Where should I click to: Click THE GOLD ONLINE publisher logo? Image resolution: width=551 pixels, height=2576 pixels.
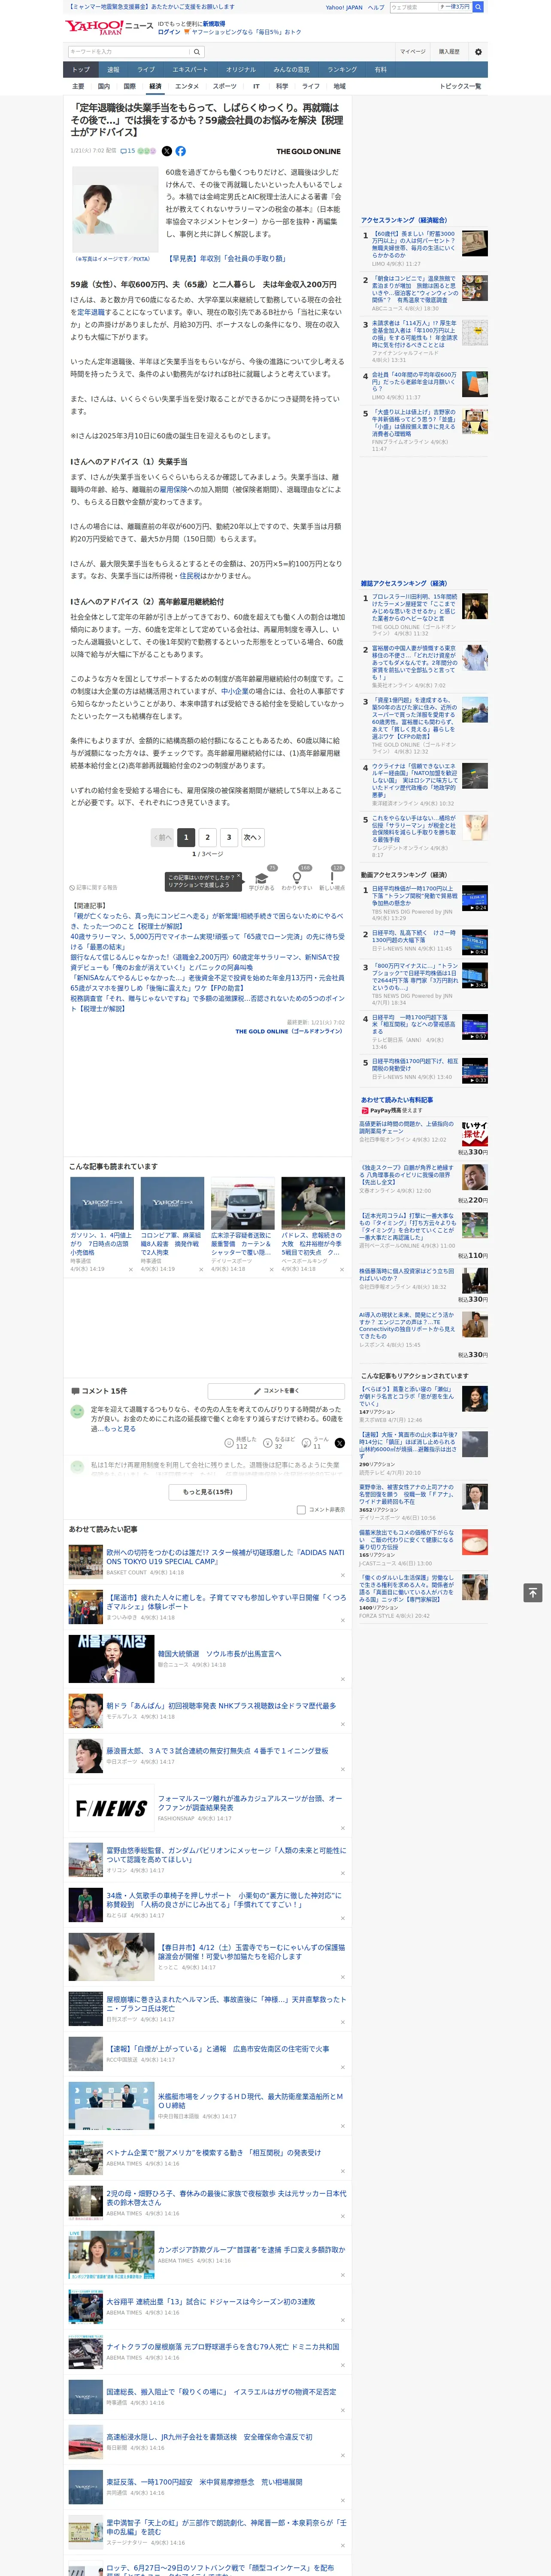coord(309,152)
